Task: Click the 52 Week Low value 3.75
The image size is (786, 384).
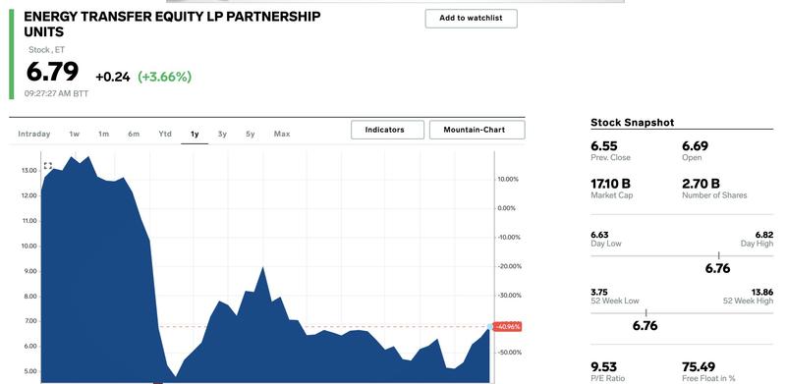Action: coord(599,293)
